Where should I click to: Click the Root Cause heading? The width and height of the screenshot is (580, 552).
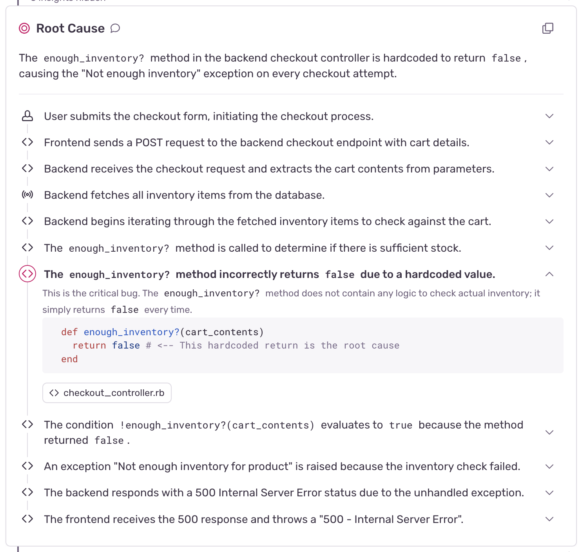pos(70,28)
